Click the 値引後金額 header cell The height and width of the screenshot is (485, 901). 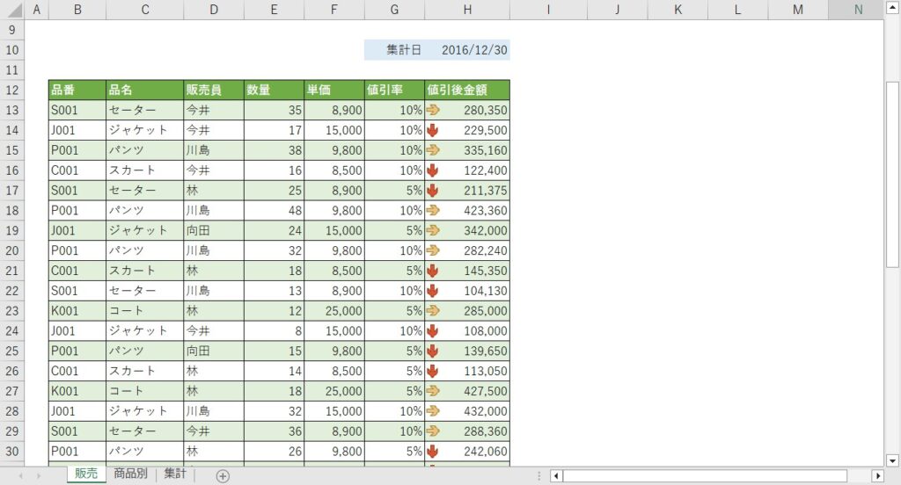pyautogui.click(x=466, y=90)
